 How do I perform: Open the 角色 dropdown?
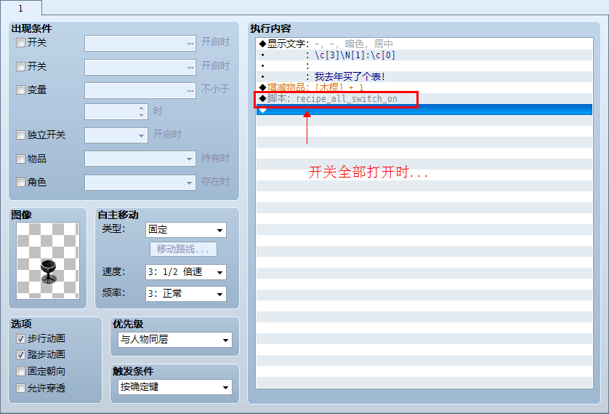[140, 183]
